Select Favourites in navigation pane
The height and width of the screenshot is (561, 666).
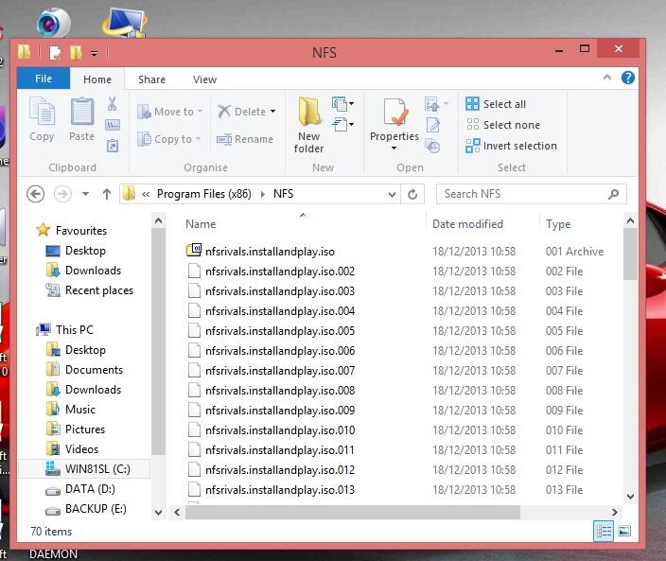click(x=71, y=230)
